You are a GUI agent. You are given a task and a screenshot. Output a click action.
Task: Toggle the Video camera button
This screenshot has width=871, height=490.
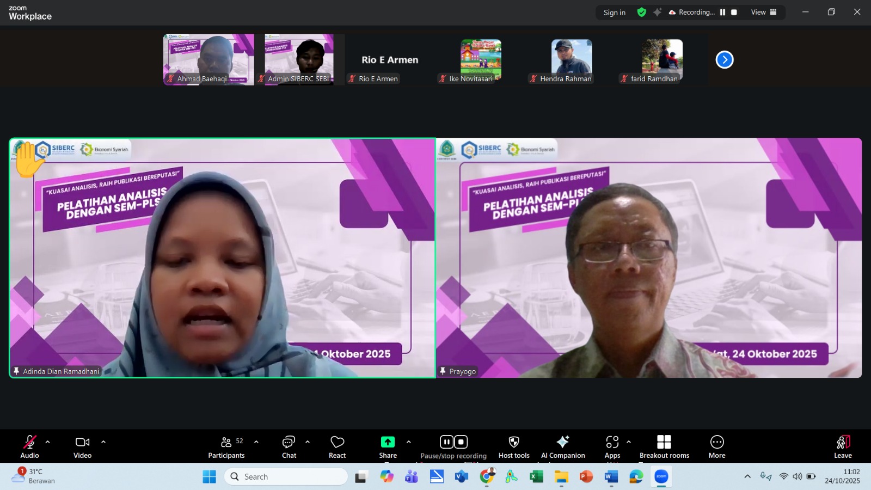[x=82, y=446]
